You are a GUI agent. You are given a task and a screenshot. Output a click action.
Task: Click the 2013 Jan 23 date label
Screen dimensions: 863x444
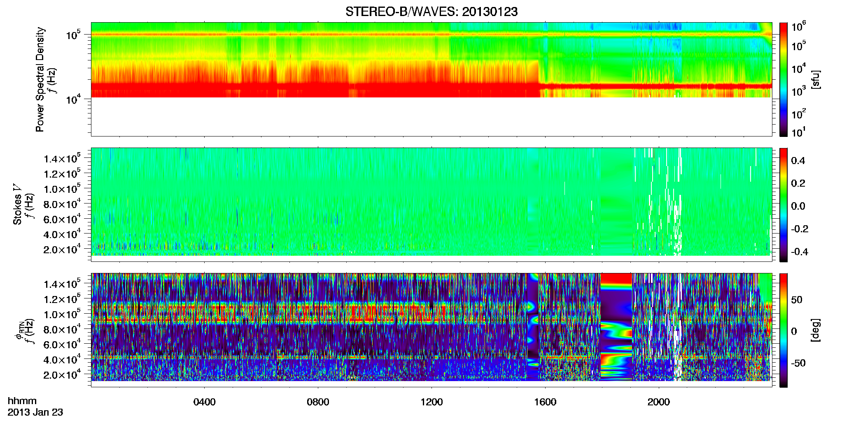pyautogui.click(x=35, y=412)
